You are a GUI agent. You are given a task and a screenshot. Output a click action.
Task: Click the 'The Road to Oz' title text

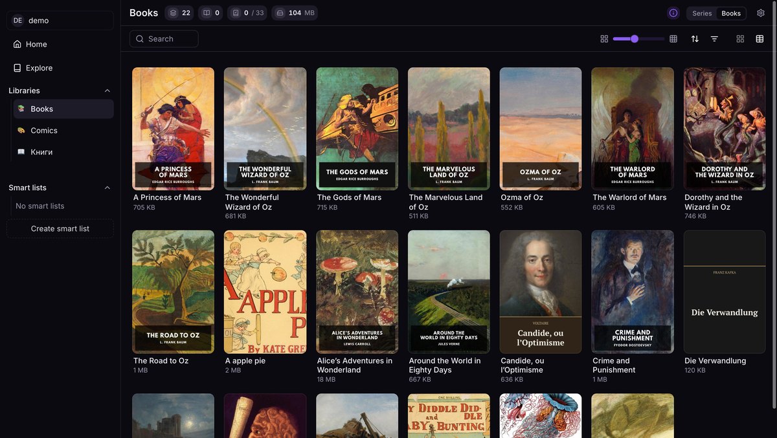[x=161, y=360]
